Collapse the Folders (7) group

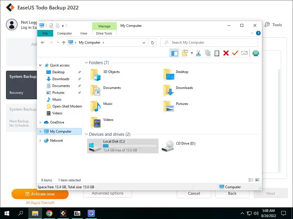point(86,63)
